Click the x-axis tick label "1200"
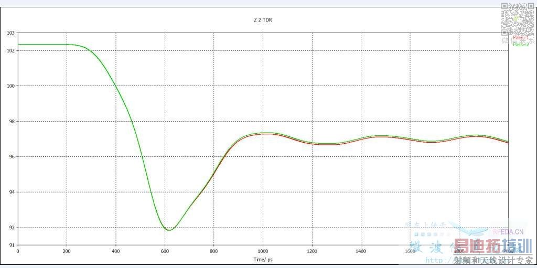 312,251
